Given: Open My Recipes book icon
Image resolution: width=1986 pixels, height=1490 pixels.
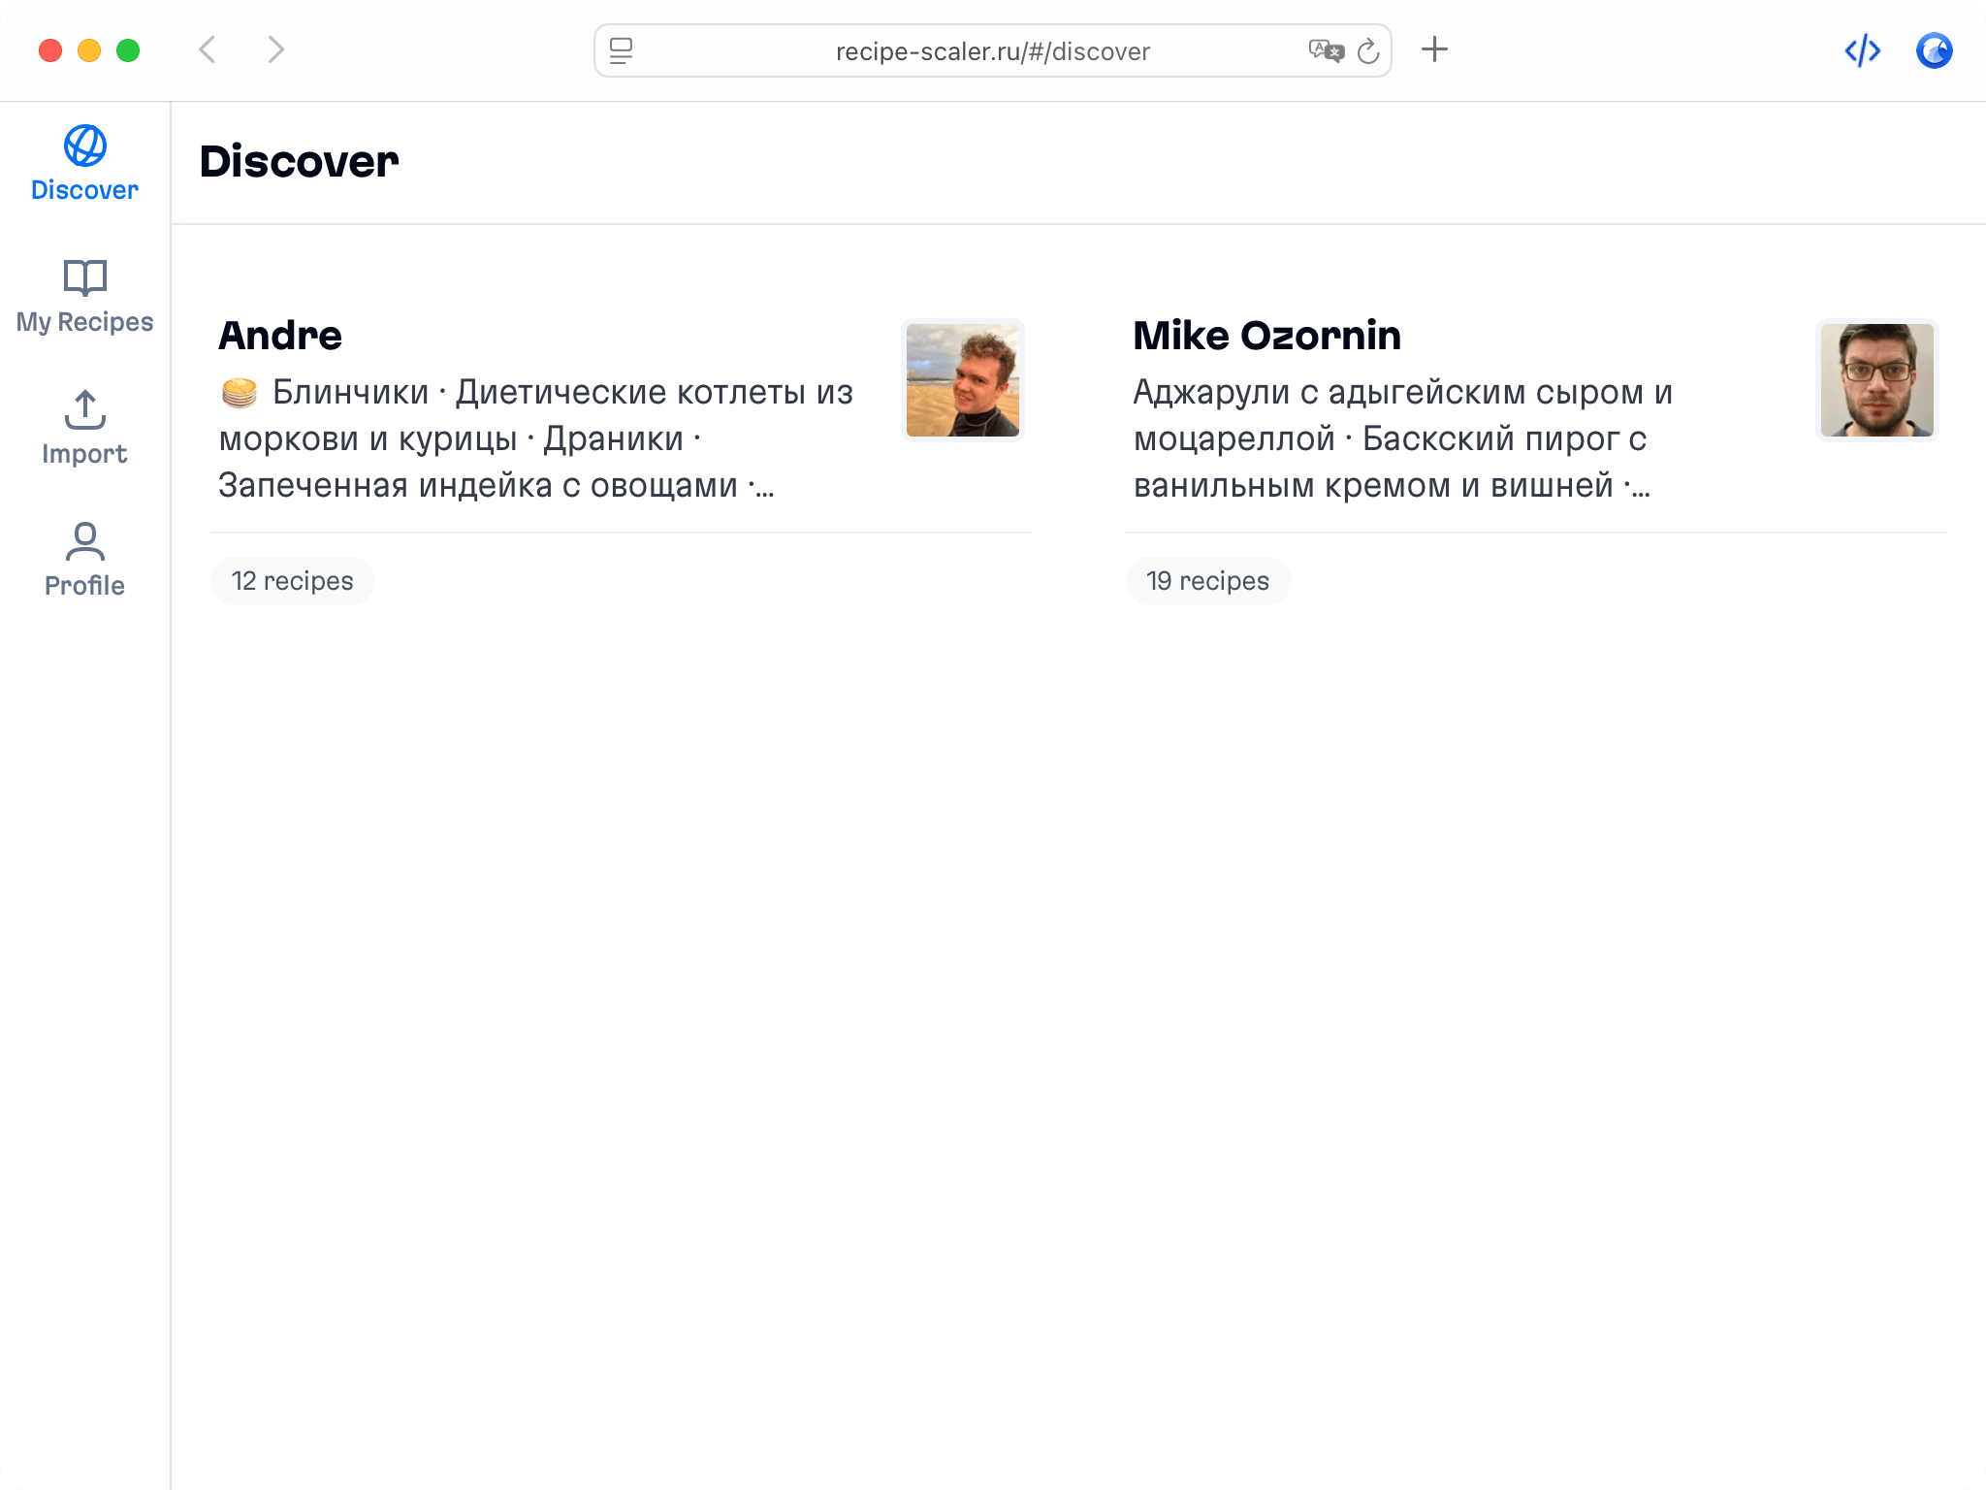Looking at the screenshot, I should (85, 278).
